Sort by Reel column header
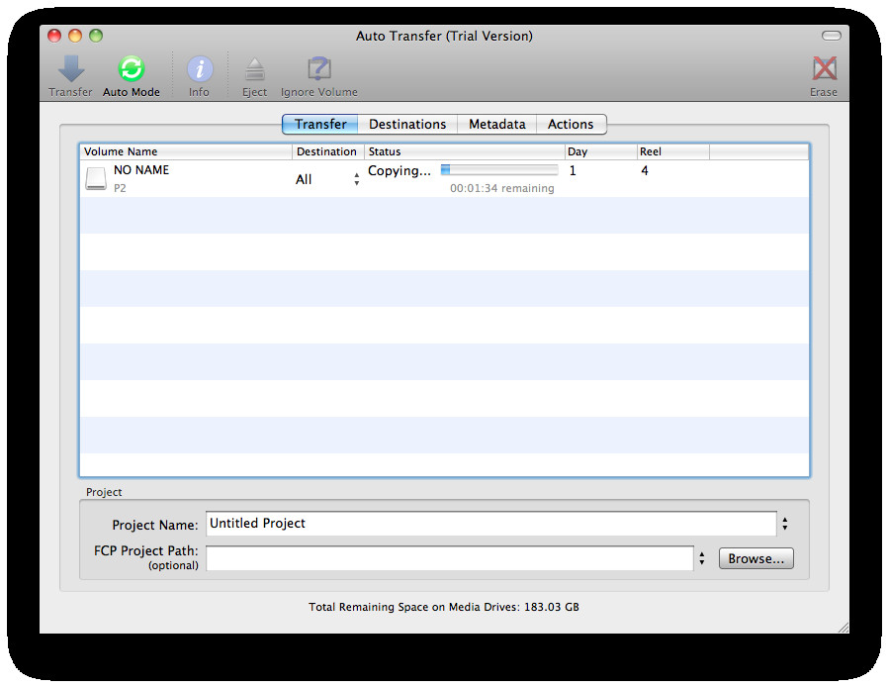 (673, 151)
